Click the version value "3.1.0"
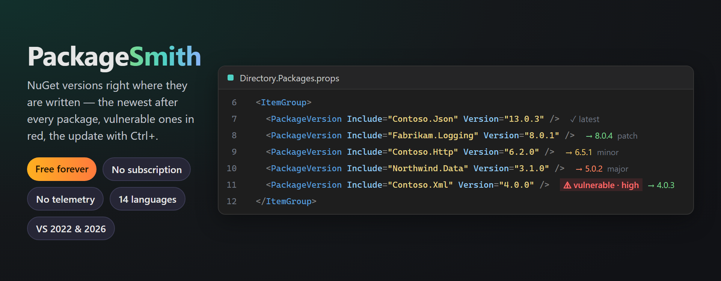This screenshot has width=721, height=281. coord(532,168)
